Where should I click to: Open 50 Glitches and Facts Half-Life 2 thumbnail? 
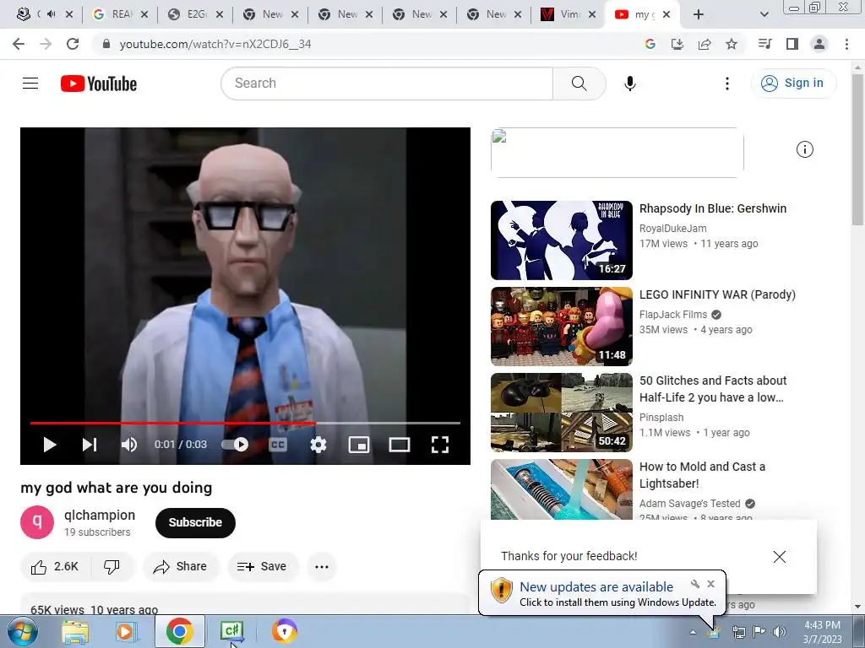coord(562,412)
